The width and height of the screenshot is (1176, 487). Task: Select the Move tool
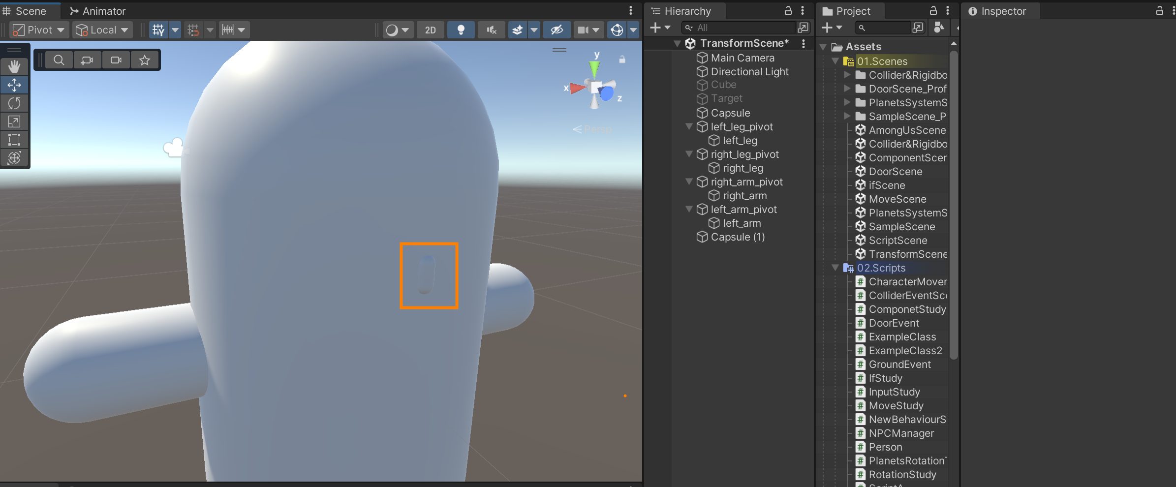[x=14, y=85]
